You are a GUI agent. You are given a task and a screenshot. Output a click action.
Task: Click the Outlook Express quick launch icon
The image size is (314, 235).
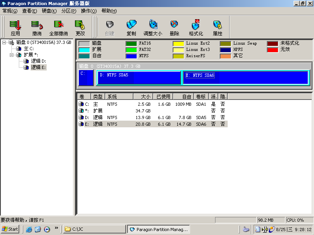click(x=38, y=229)
